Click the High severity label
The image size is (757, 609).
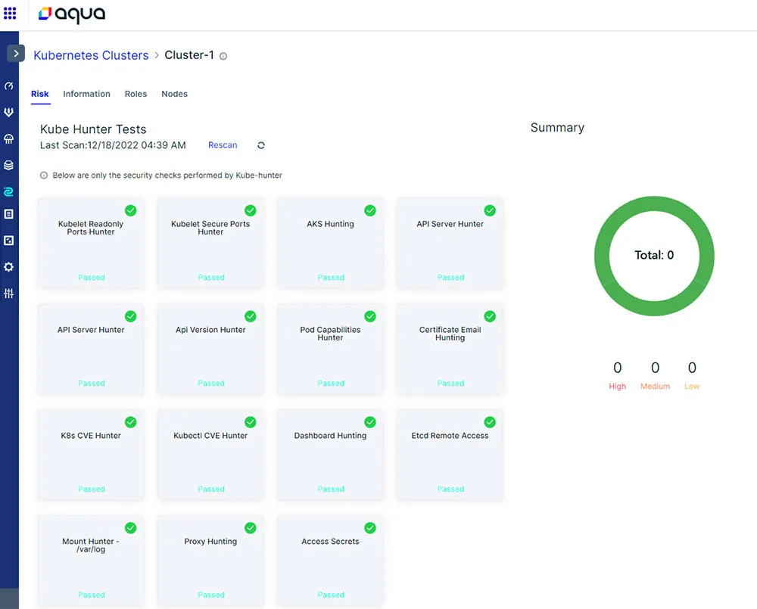pos(618,386)
